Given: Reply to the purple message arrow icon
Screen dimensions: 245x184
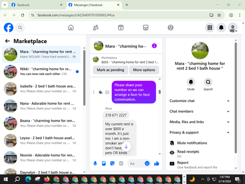Looking at the screenshot, I should click(x=100, y=92).
